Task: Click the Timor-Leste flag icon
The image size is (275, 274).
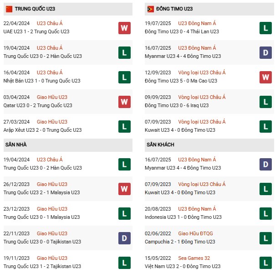Action: coord(150,9)
